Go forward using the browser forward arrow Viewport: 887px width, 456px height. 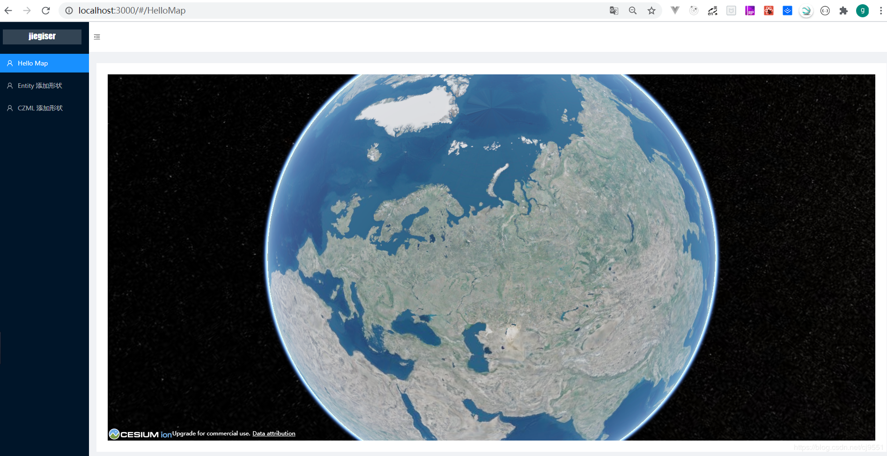[x=27, y=10]
